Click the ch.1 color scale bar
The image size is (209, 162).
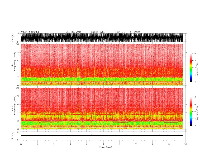[191, 68]
